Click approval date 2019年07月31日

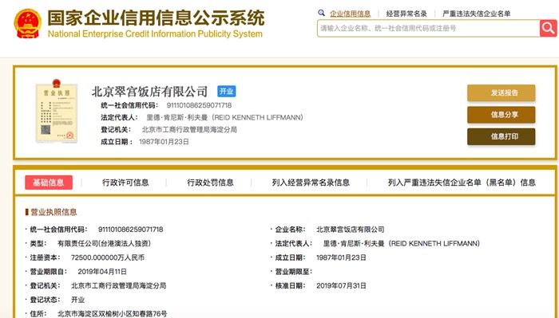pos(341,285)
